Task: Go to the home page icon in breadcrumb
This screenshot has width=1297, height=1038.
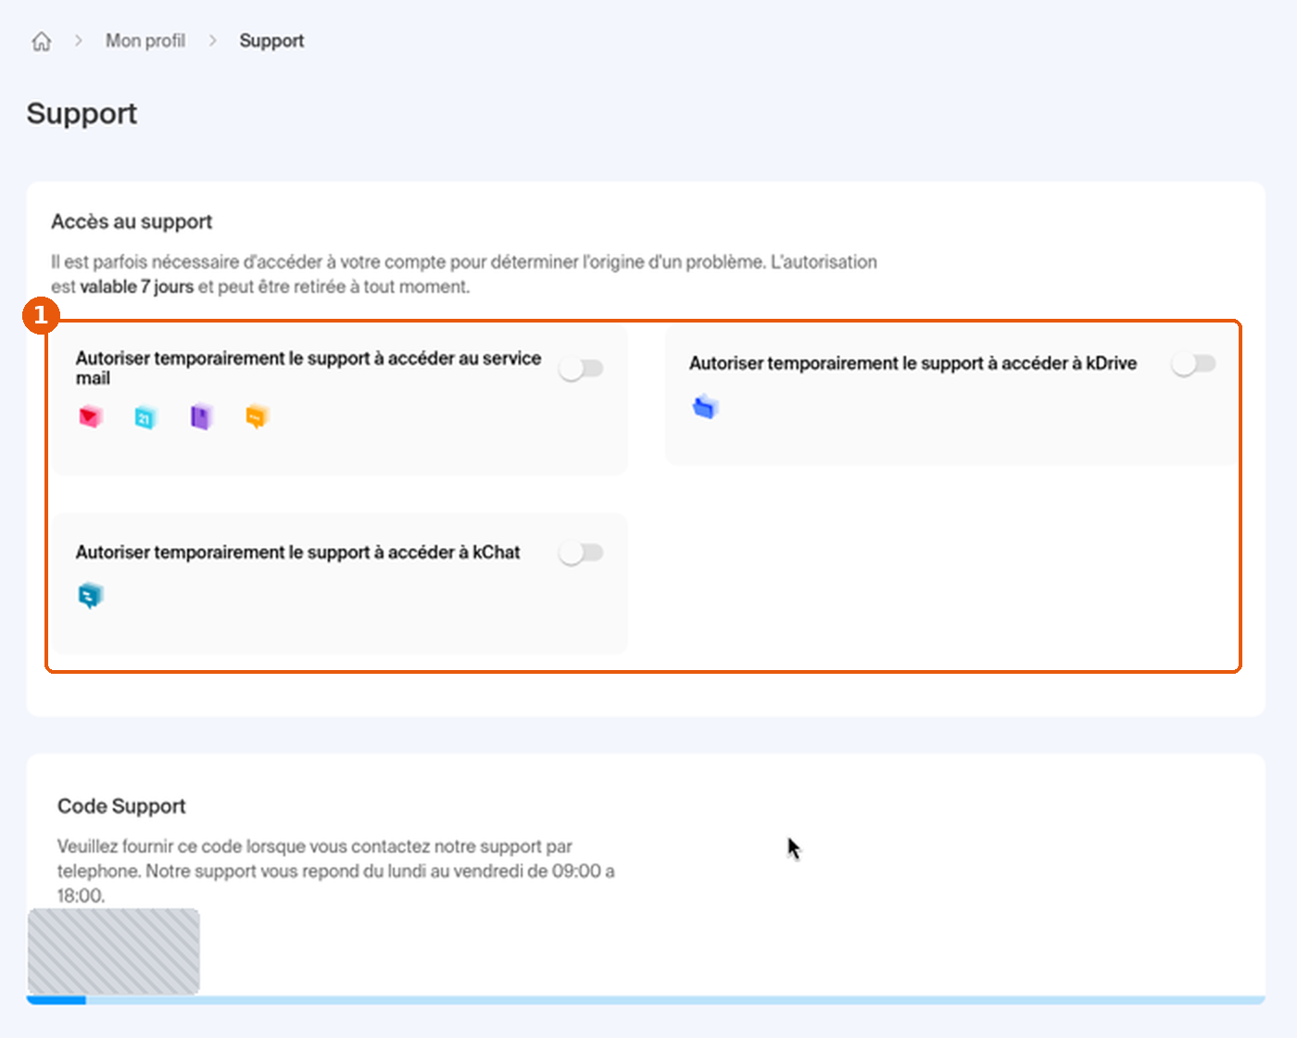Action: [42, 41]
